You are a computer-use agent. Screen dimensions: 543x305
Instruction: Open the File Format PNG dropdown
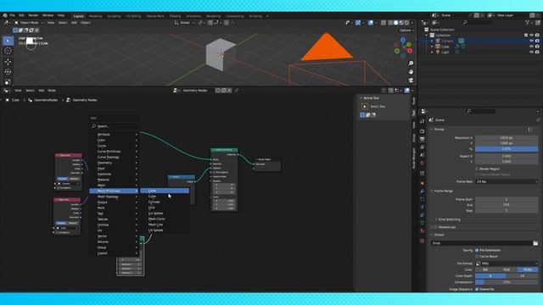[x=507, y=263]
